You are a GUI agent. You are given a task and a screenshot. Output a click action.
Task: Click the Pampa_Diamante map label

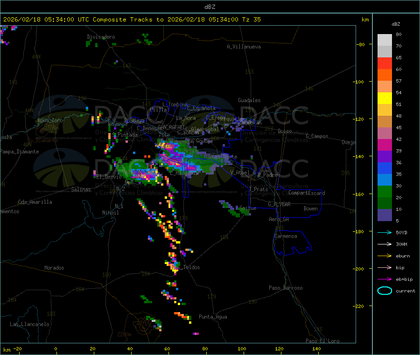[x=19, y=152]
